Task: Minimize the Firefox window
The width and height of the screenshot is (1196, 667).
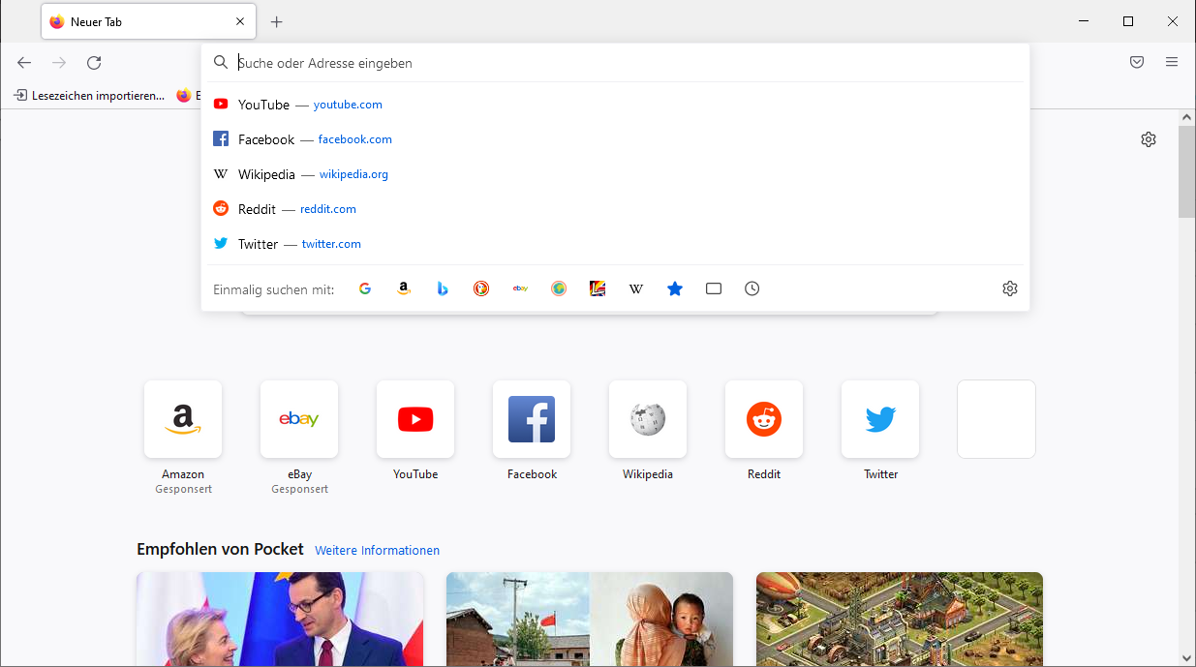Action: 1084,21
